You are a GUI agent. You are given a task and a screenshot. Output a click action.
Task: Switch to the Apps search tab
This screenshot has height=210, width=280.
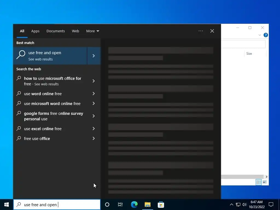[x=35, y=31]
